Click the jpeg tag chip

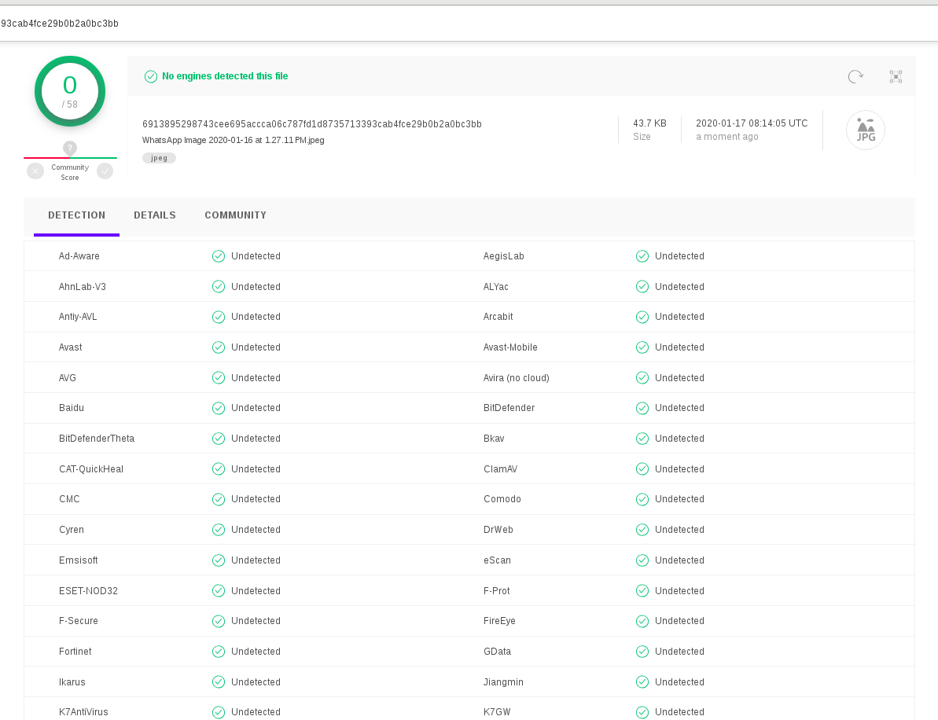159,158
